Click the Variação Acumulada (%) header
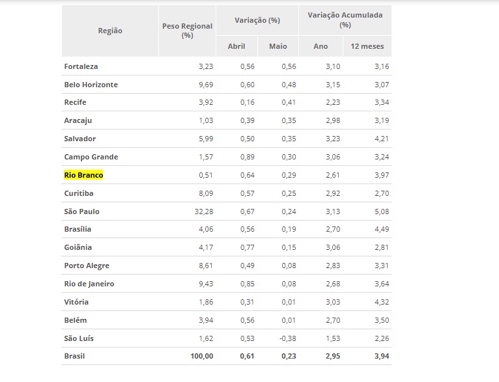499x382 pixels. (x=345, y=20)
